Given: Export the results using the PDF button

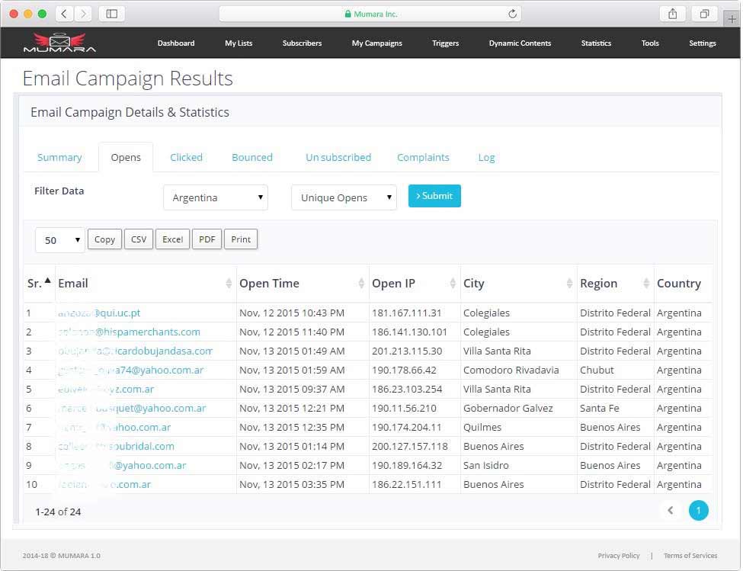Looking at the screenshot, I should coord(207,239).
